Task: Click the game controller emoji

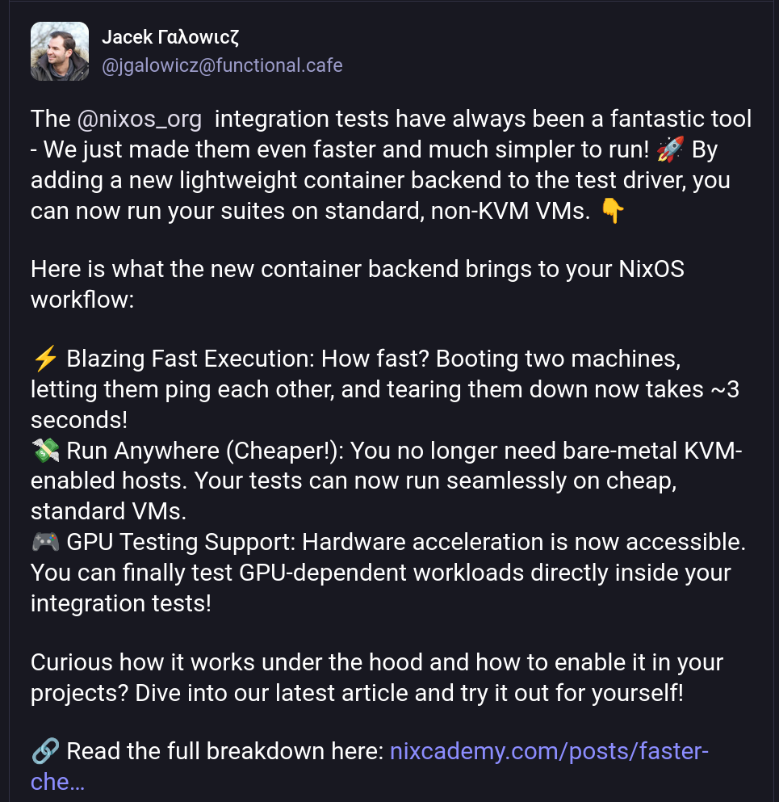Action: click(x=45, y=542)
